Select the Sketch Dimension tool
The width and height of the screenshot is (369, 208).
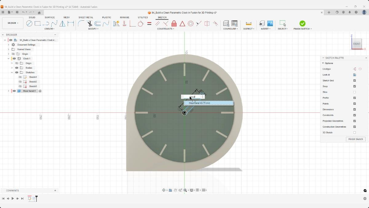[71, 23]
